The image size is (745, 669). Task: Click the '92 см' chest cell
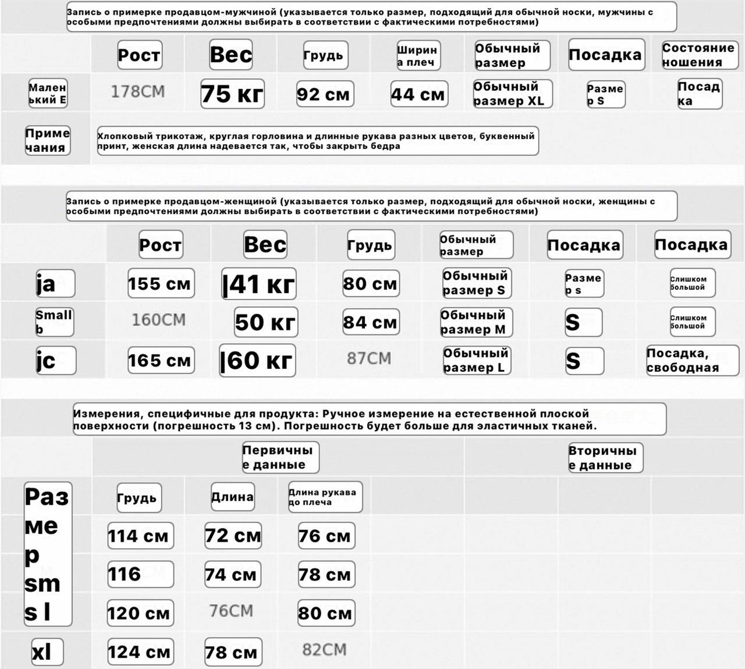pyautogui.click(x=325, y=94)
